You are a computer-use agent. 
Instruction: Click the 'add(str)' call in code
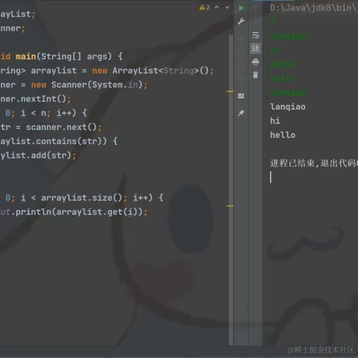pyautogui.click(x=51, y=156)
